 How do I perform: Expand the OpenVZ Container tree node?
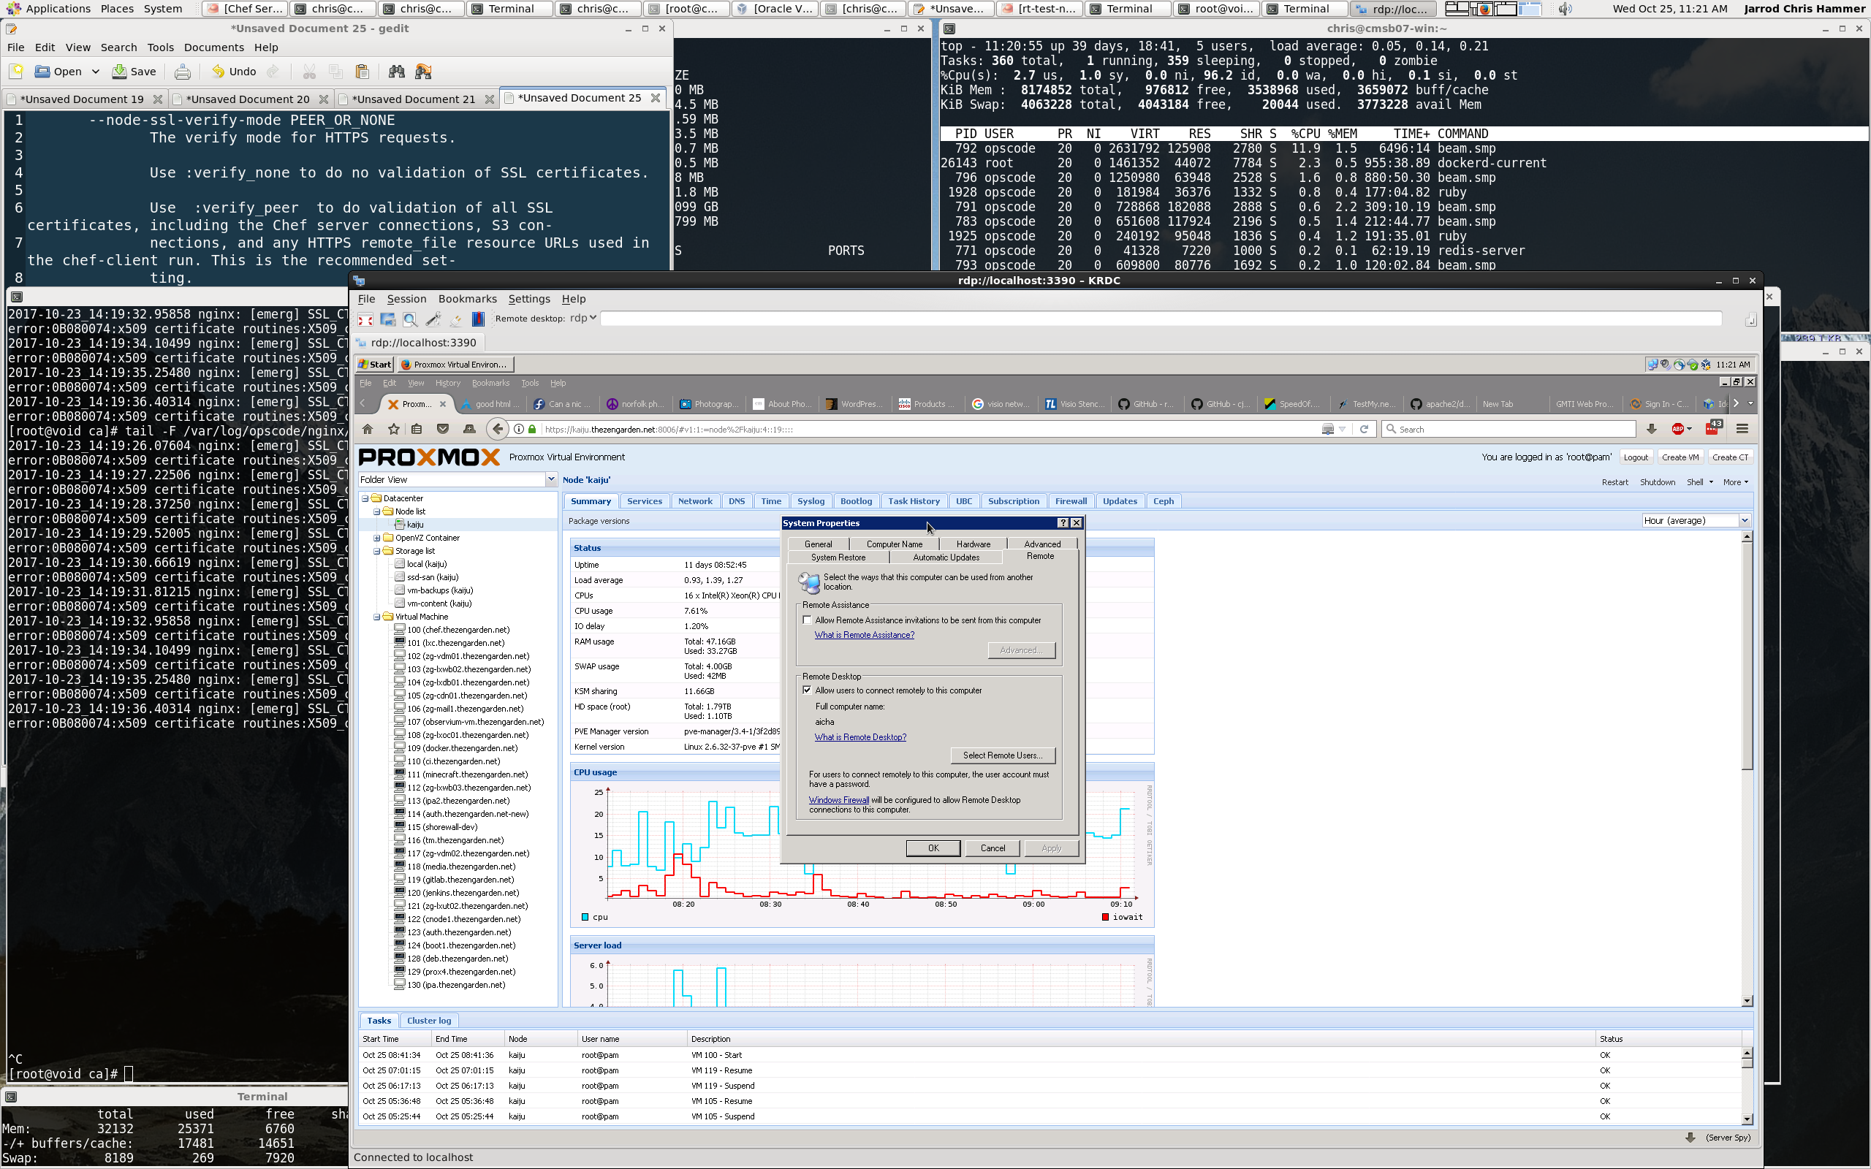point(377,538)
